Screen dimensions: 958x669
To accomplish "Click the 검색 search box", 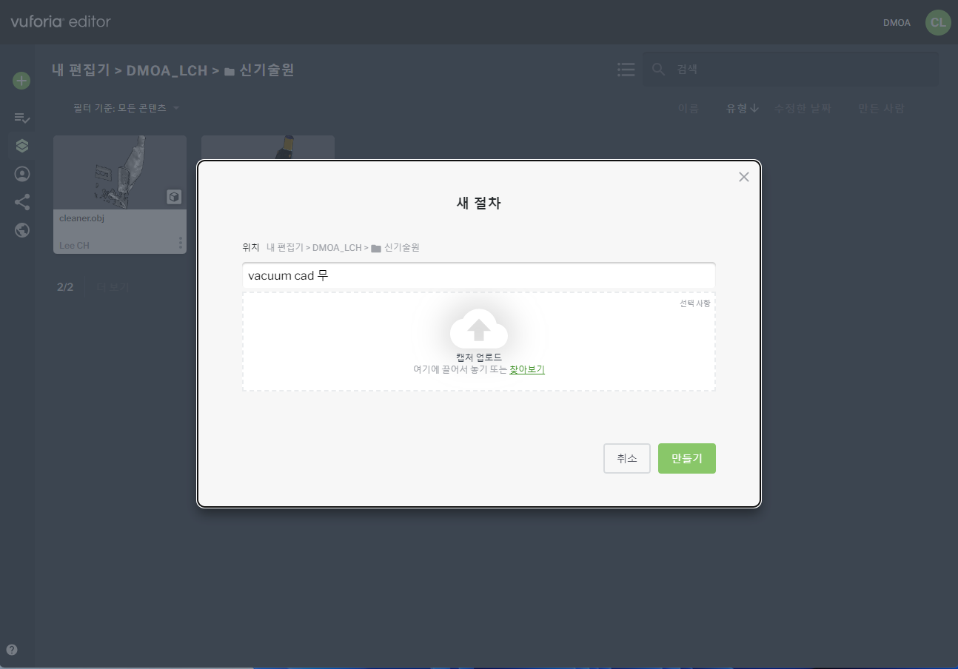I will pos(790,70).
